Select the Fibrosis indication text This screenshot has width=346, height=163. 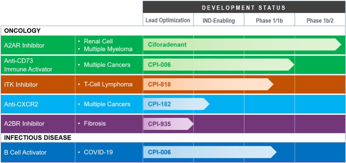[95, 123]
